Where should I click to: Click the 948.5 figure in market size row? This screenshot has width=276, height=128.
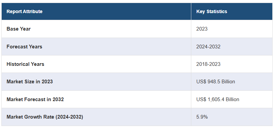214,82
